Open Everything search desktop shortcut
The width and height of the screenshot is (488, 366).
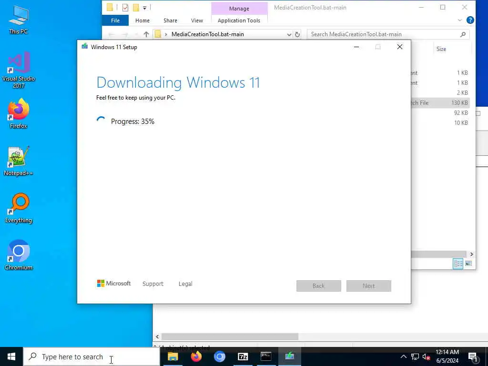point(19,208)
